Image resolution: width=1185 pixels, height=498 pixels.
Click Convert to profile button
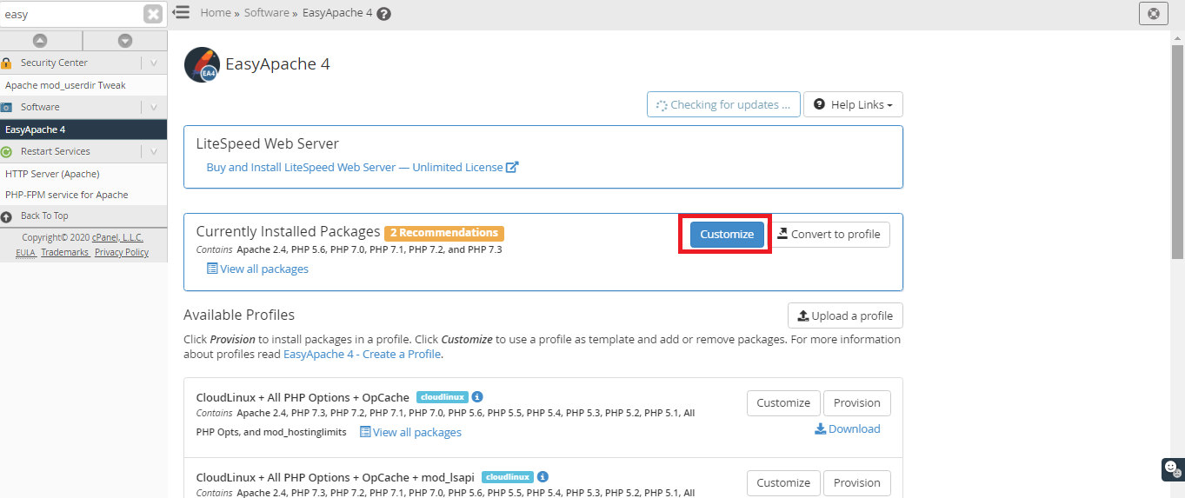[x=829, y=235]
